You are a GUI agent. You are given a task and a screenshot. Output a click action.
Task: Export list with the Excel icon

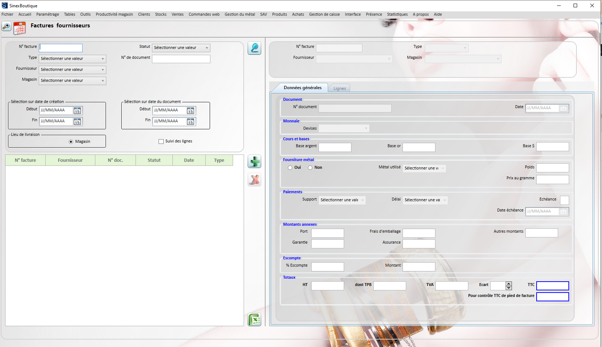(254, 320)
